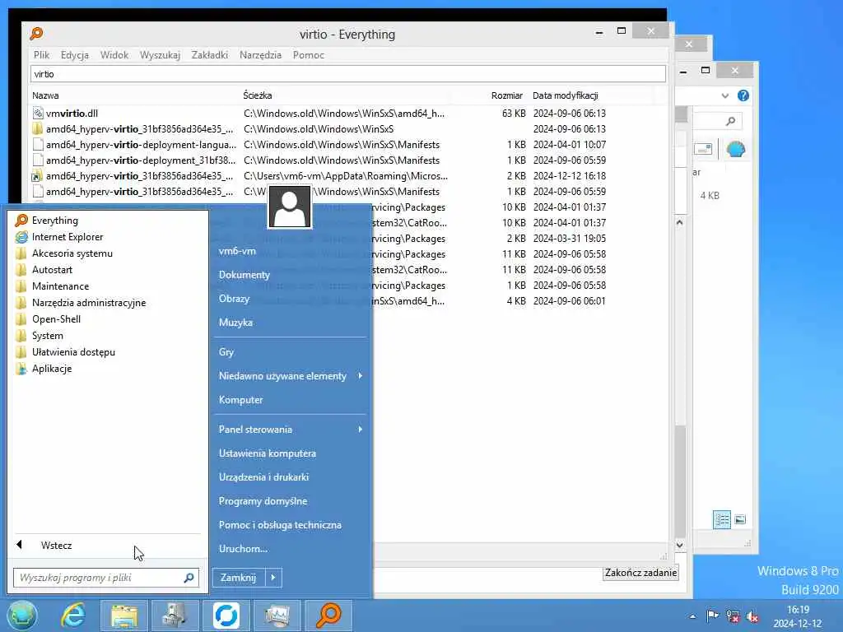The width and height of the screenshot is (843, 632).
Task: Show hidden tray icons arrow
Action: [692, 616]
